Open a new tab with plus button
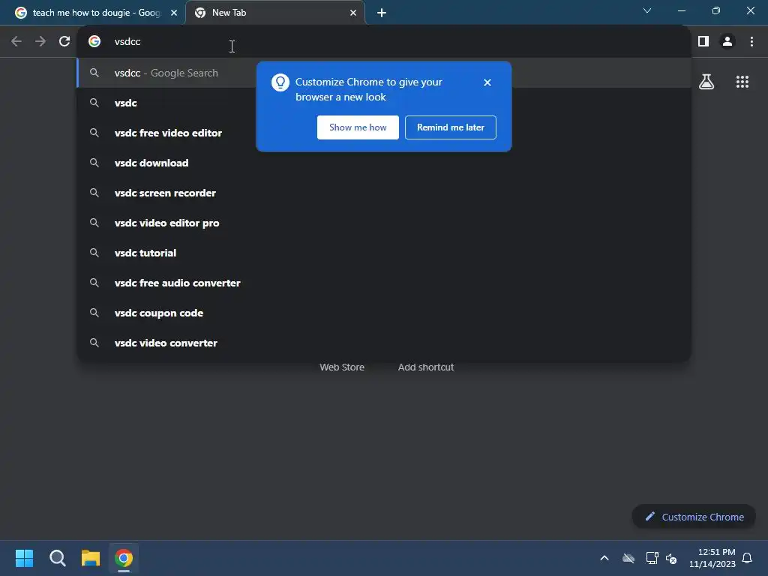 (382, 13)
